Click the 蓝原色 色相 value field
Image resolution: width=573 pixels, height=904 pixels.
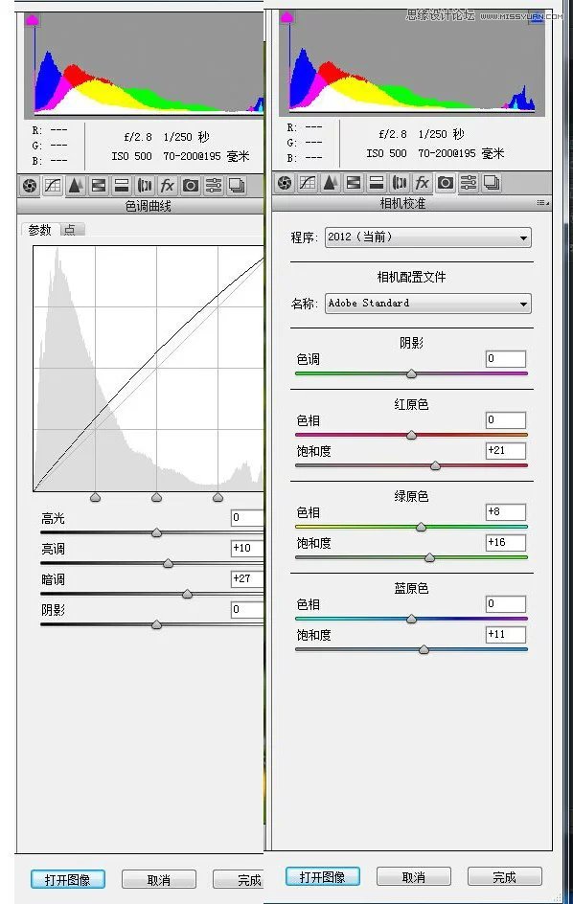point(506,603)
